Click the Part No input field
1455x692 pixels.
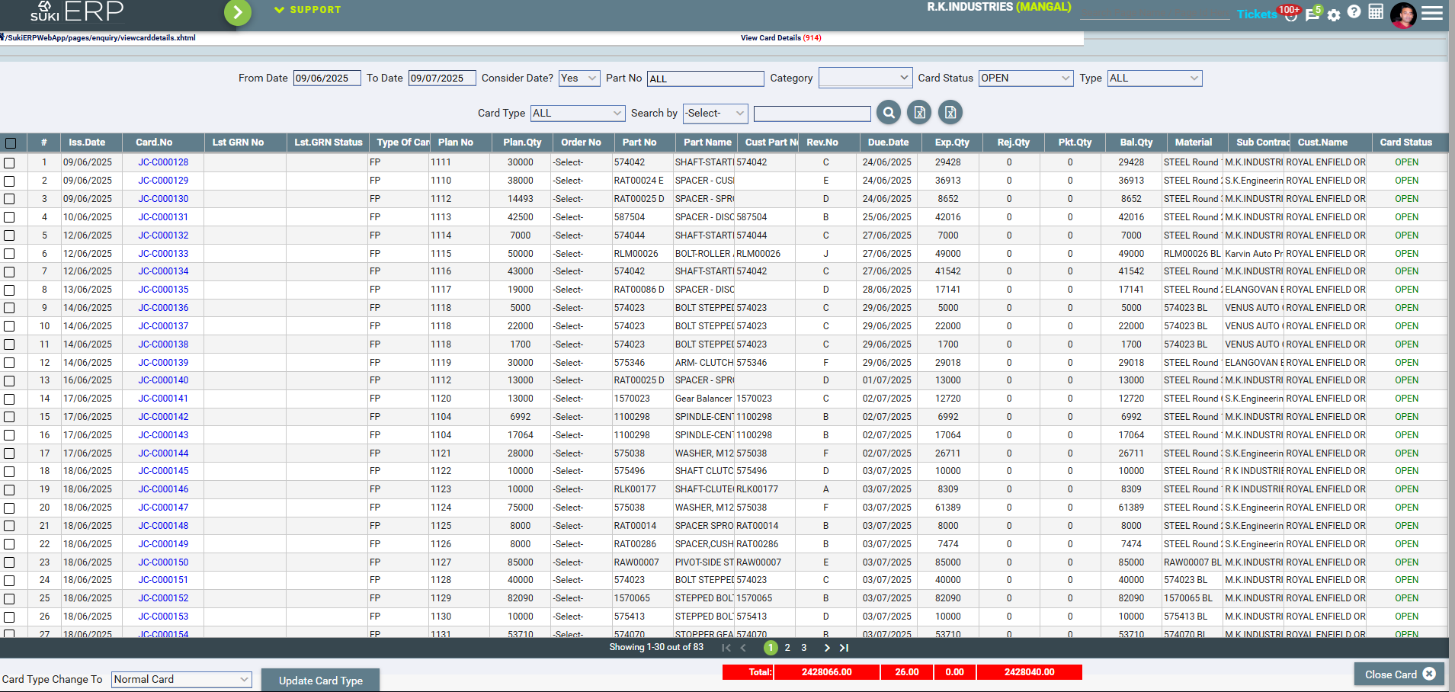[705, 78]
